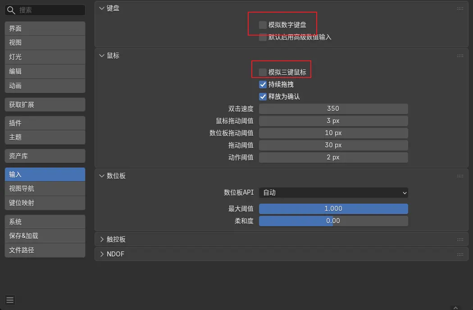
Task: Open the 视图 preferences tab
Action: [45, 43]
